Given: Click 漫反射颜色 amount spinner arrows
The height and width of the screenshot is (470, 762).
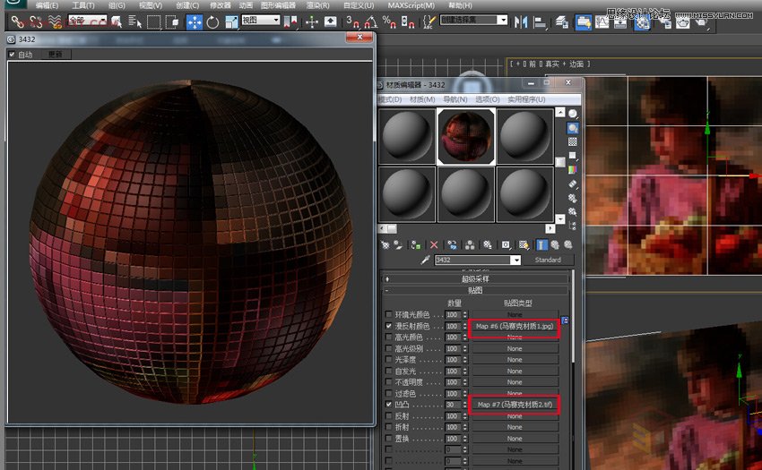Looking at the screenshot, I should (464, 326).
